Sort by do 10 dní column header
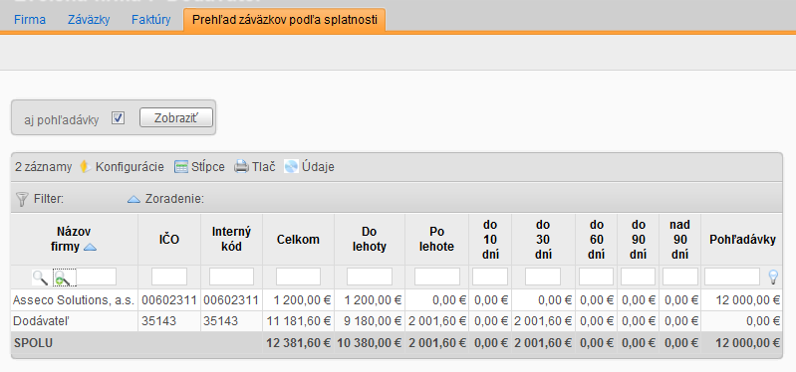This screenshot has height=372, width=796. click(x=490, y=240)
